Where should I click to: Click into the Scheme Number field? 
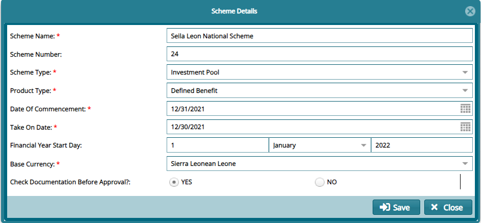point(319,54)
